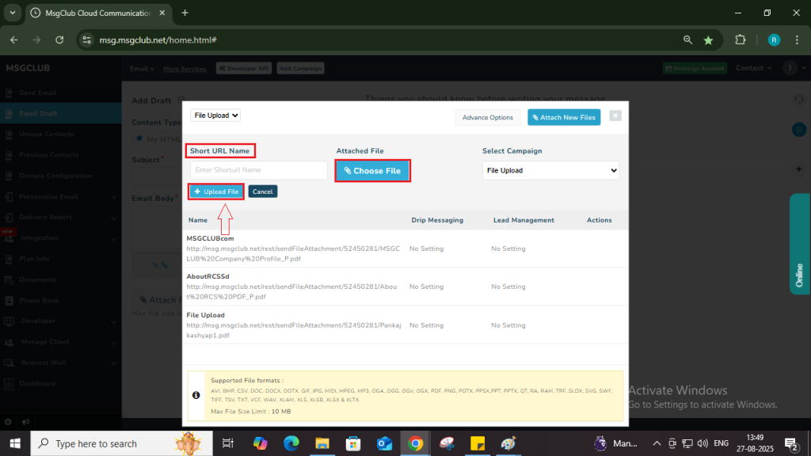This screenshot has height=456, width=811.
Task: Click Add Campaign button
Action: click(x=300, y=68)
